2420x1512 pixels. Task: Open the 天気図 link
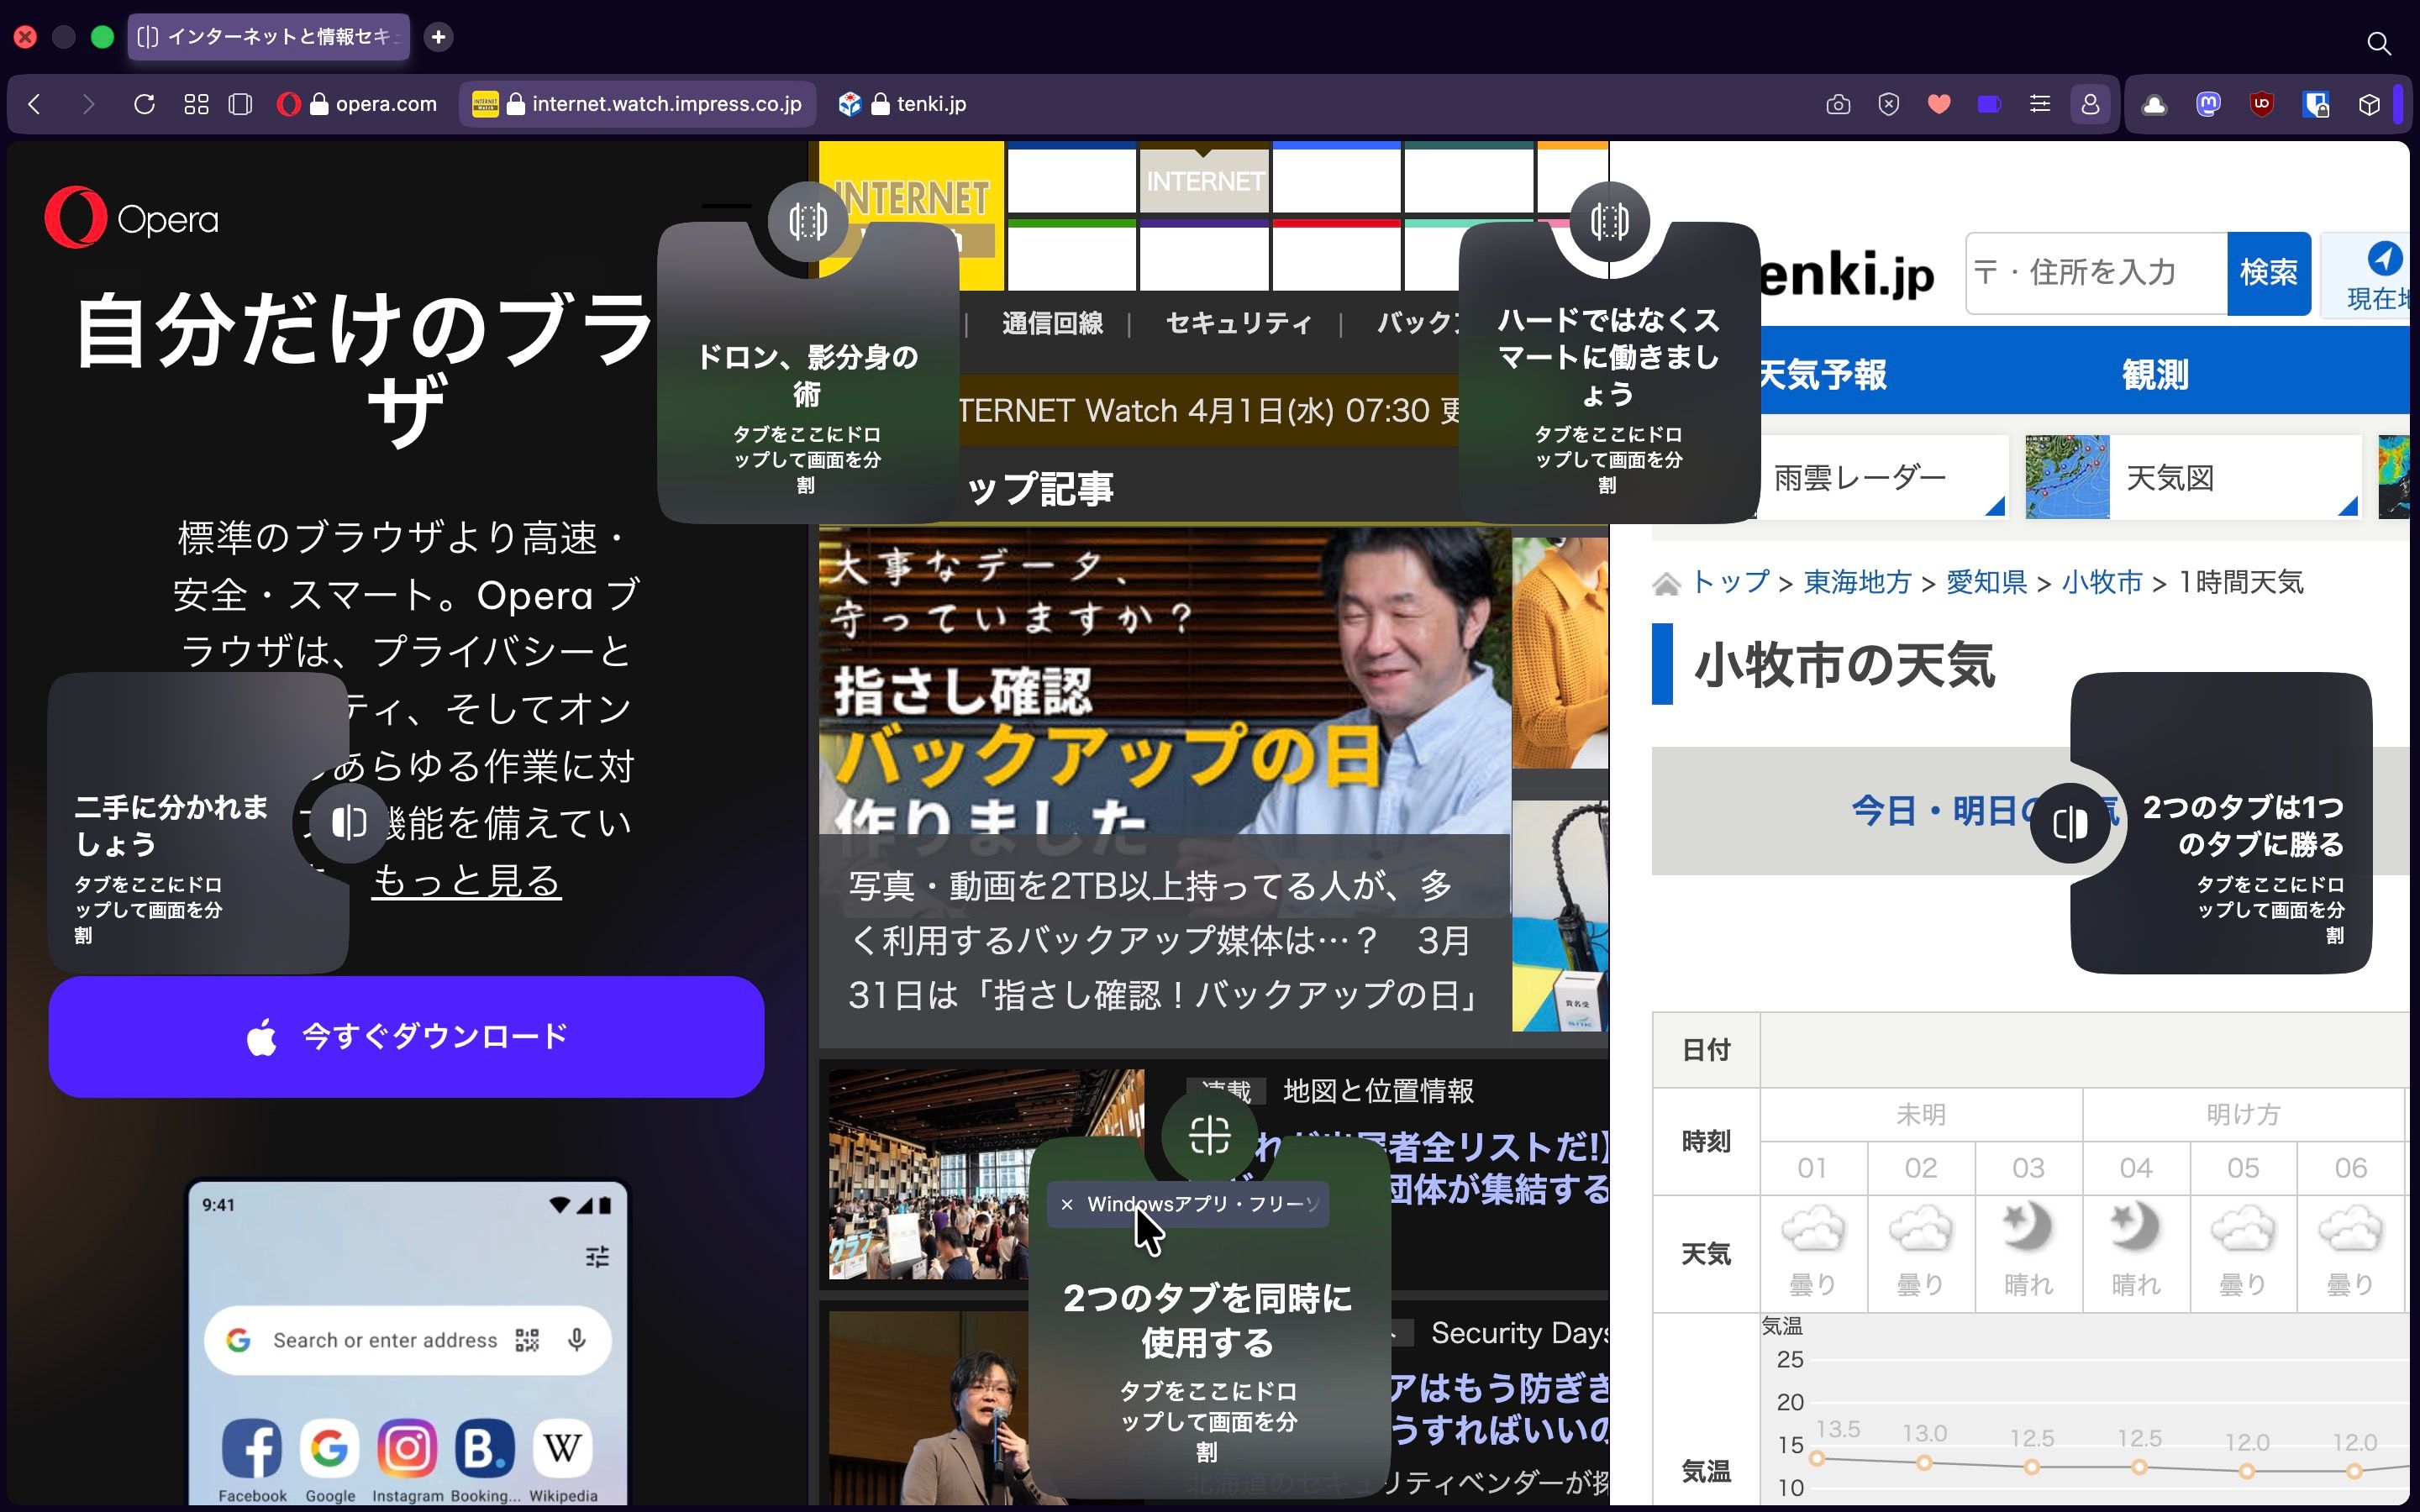pyautogui.click(x=2193, y=477)
